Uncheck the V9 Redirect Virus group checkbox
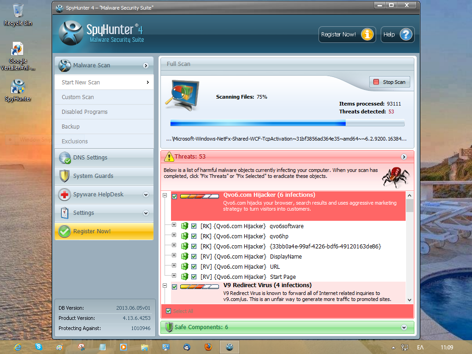The image size is (472, 354). point(175,287)
